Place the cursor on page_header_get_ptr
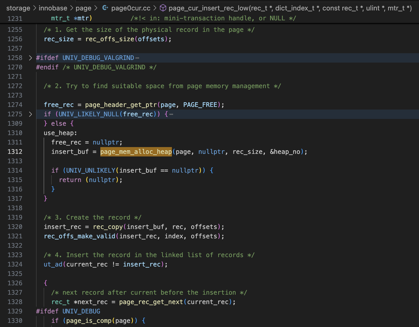The image size is (419, 327). [121, 105]
